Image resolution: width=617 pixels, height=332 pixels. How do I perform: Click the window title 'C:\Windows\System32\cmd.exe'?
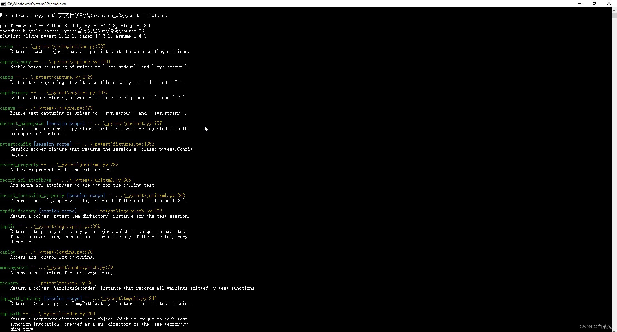point(37,4)
